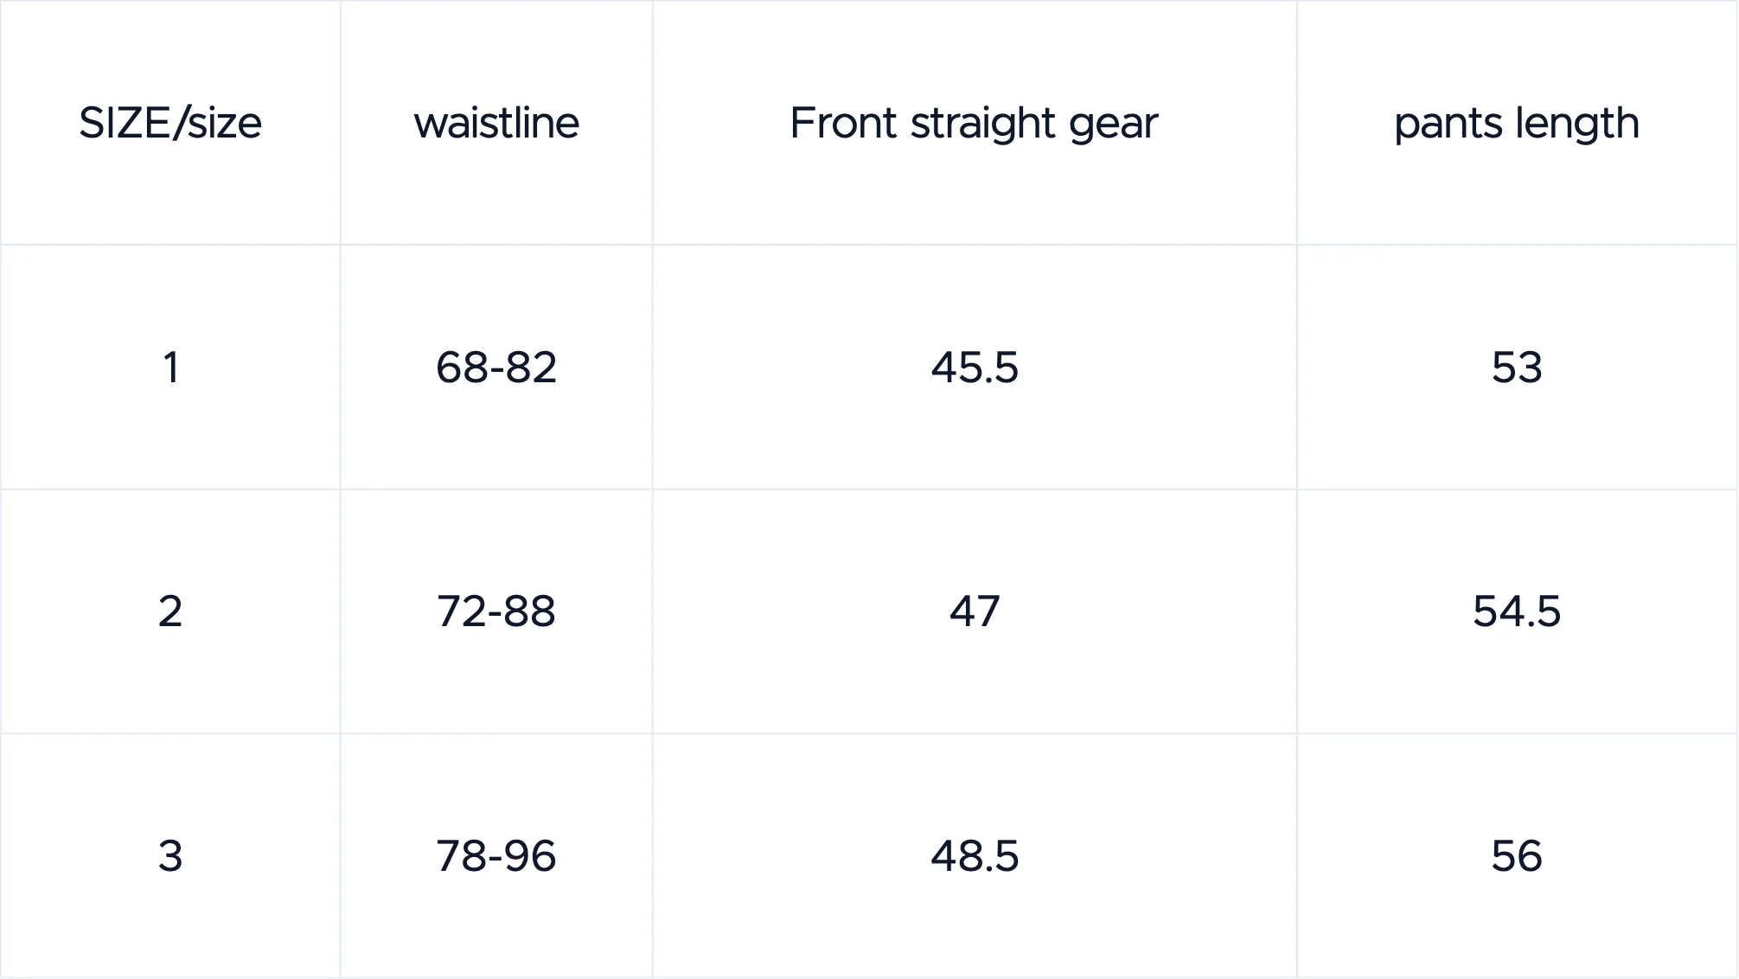Click the 47 front straight gear value
1739x979 pixels.
[x=975, y=611]
